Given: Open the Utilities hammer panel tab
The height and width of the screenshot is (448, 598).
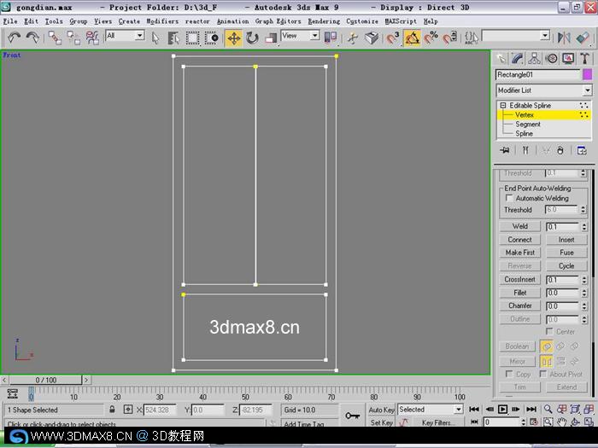Looking at the screenshot, I should coord(584,58).
